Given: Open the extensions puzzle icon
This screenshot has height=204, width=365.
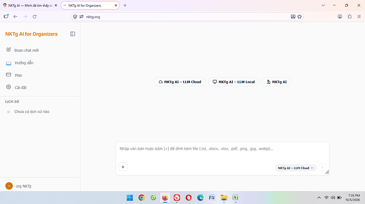Looking at the screenshot, I should pos(350,16).
